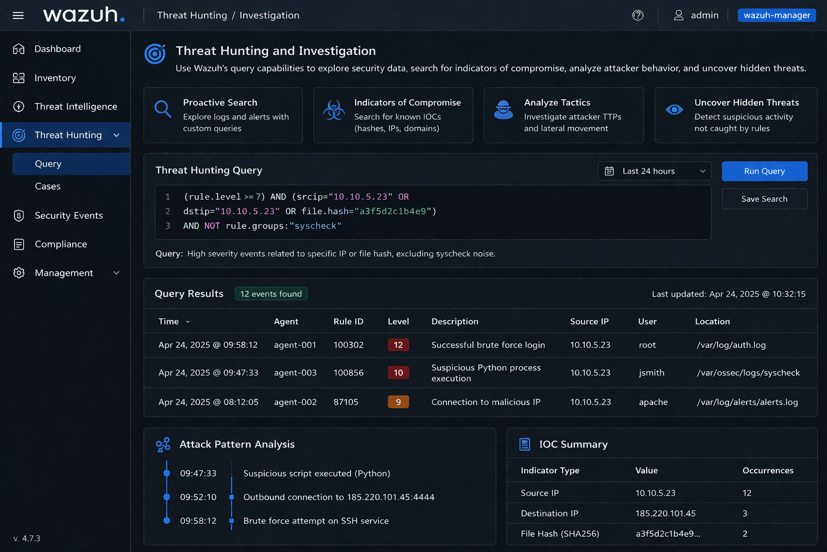Click the Attack Pattern Analysis graph icon
Image resolution: width=827 pixels, height=552 pixels.
(163, 445)
